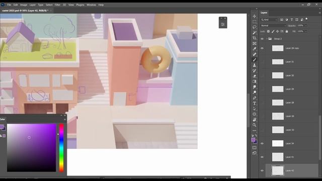322x181 pixels.
Task: Toggle lock image pixels
Action: (273, 31)
